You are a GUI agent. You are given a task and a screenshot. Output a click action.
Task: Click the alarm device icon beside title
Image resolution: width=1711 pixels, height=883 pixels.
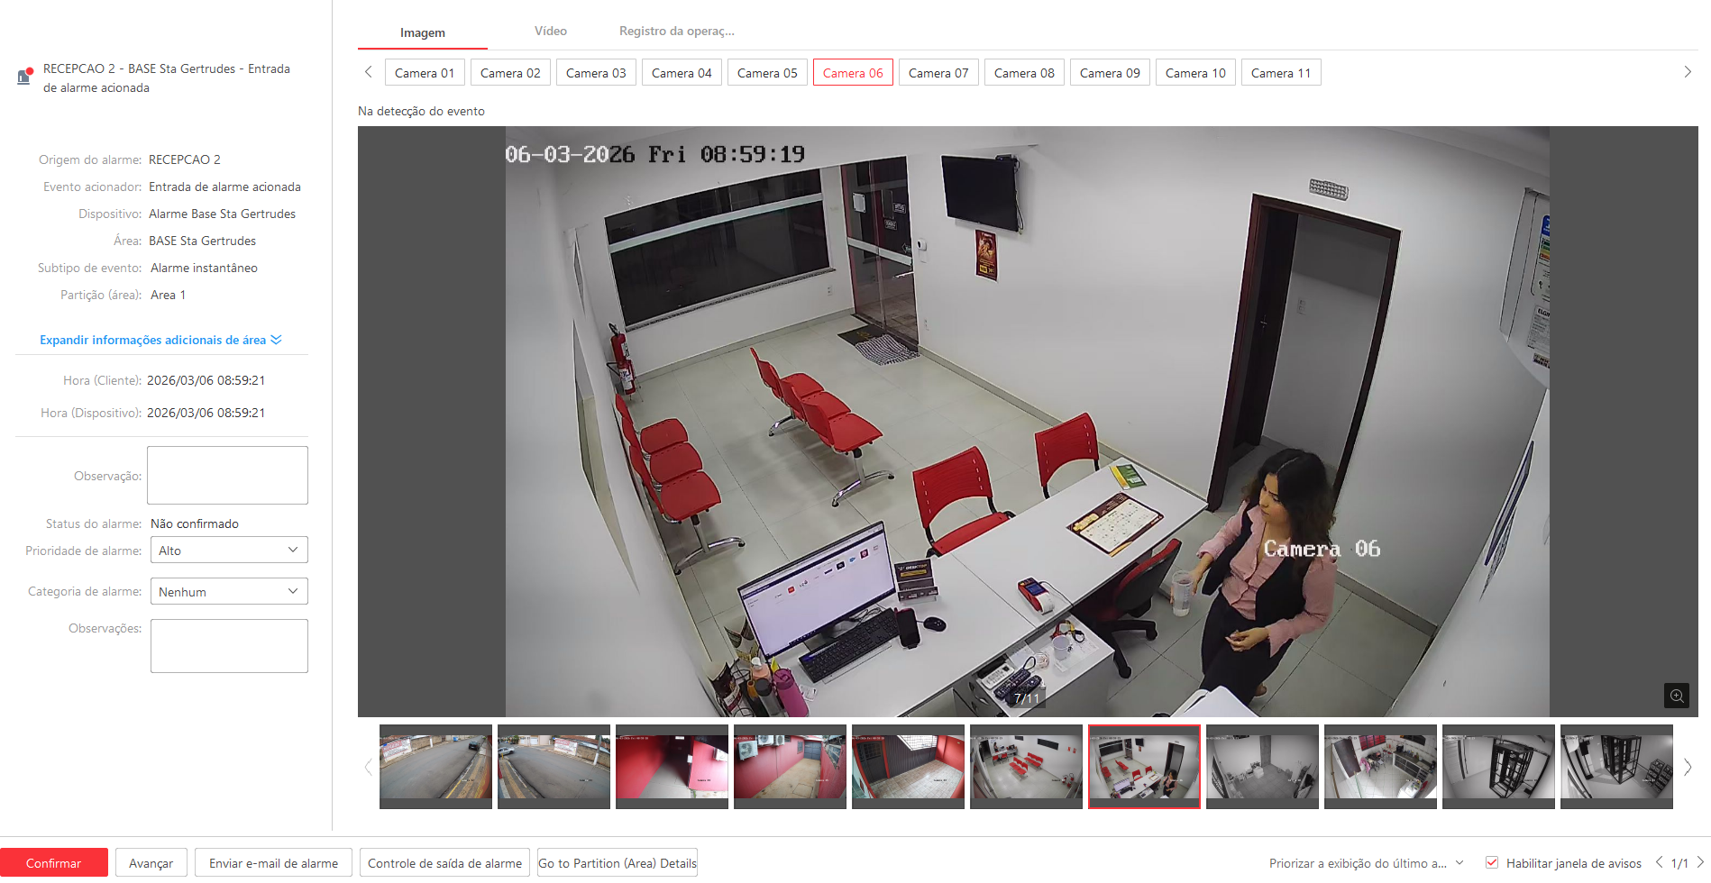point(24,77)
